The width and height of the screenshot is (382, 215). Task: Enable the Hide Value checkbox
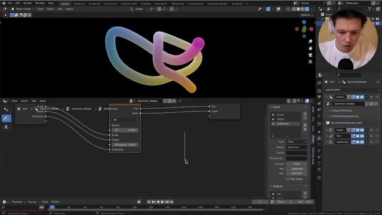point(288,179)
